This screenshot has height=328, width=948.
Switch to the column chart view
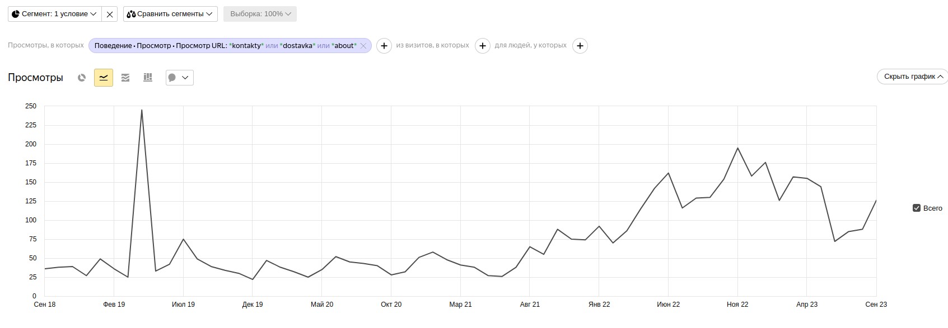(x=148, y=78)
